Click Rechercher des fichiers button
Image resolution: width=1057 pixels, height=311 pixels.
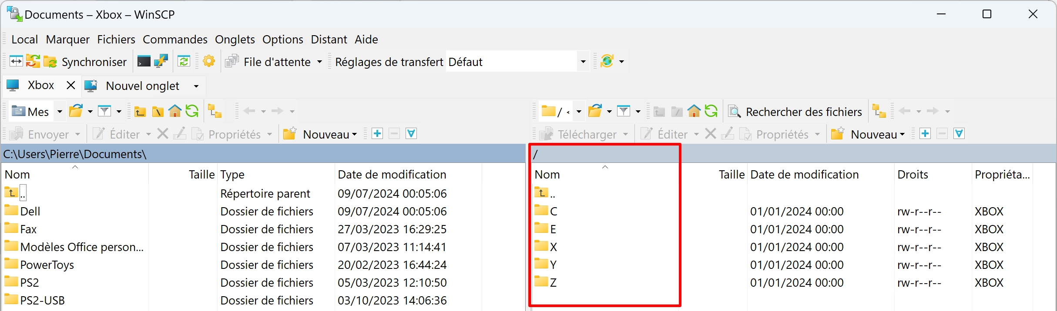tap(795, 112)
